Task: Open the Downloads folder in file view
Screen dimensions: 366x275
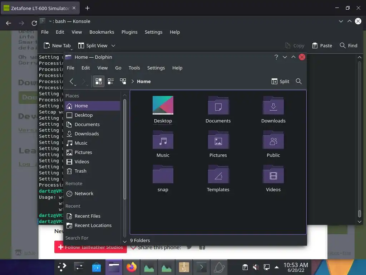Action: pos(273,110)
